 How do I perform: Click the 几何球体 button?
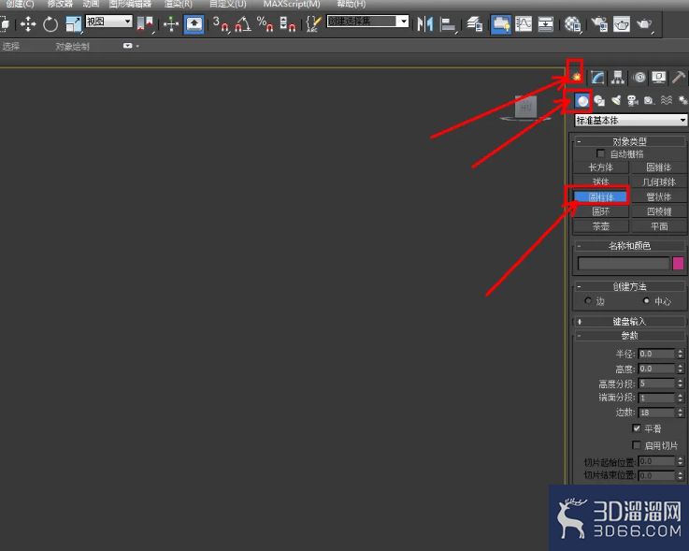658,181
